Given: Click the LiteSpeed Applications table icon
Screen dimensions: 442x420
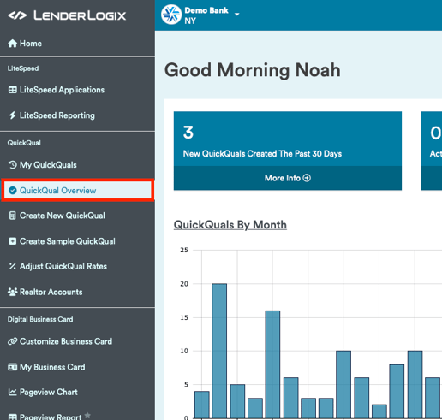Looking at the screenshot, I should coord(13,90).
